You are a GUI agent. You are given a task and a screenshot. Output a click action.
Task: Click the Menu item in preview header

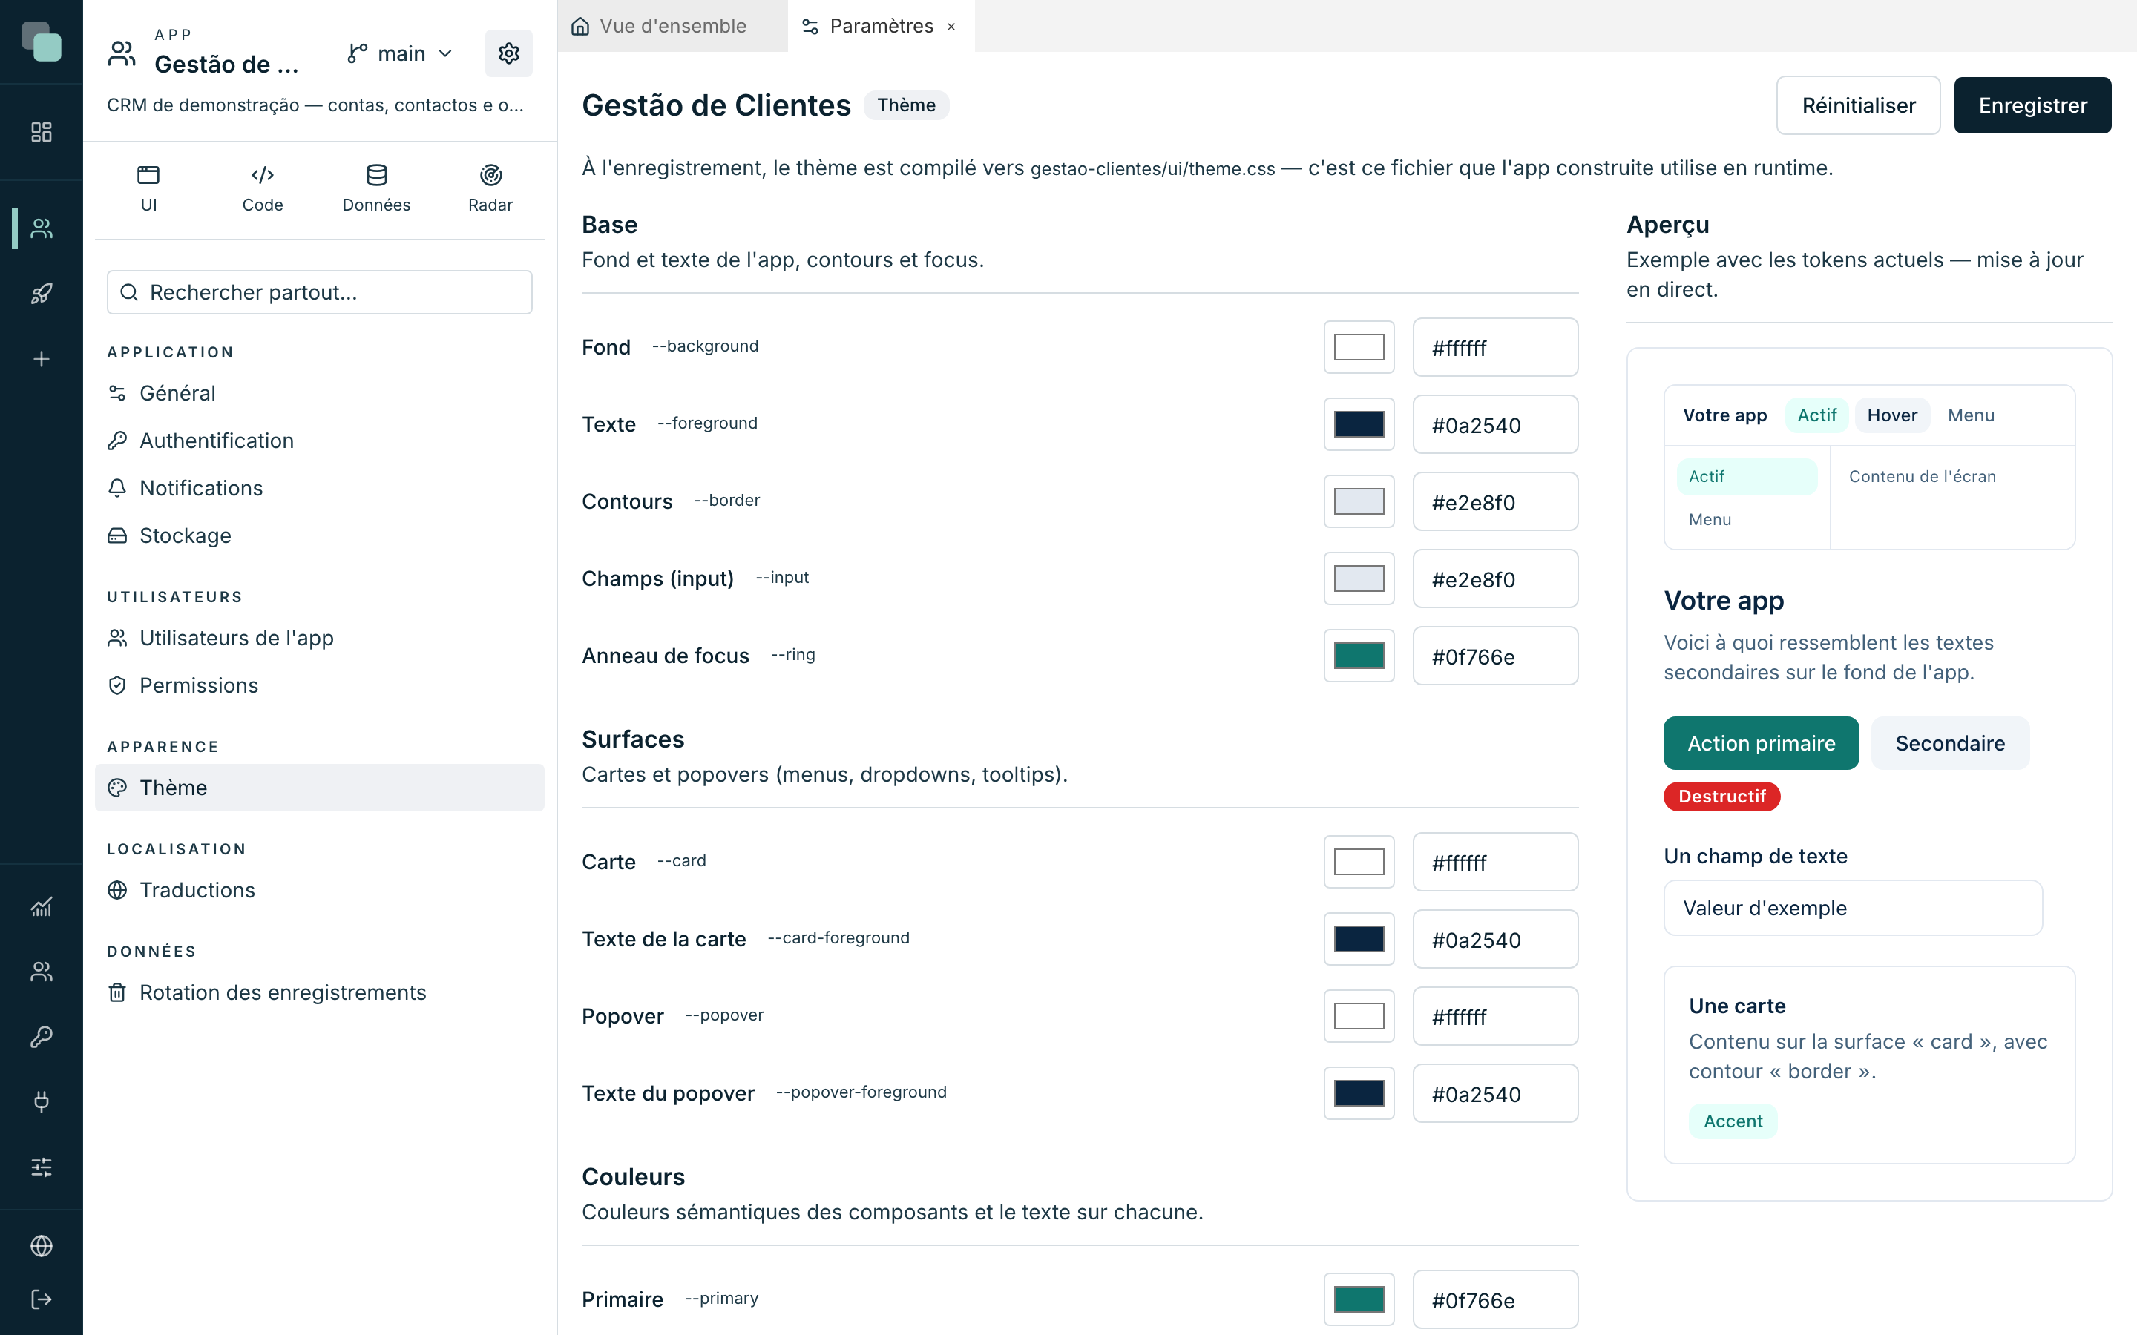click(1971, 415)
